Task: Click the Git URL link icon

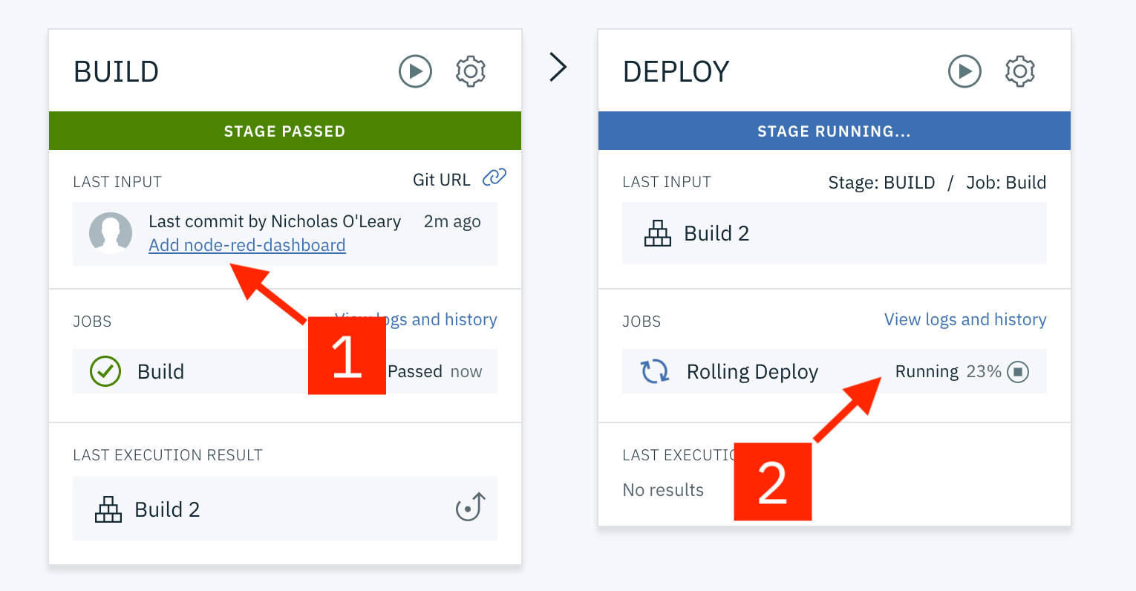Action: [494, 177]
